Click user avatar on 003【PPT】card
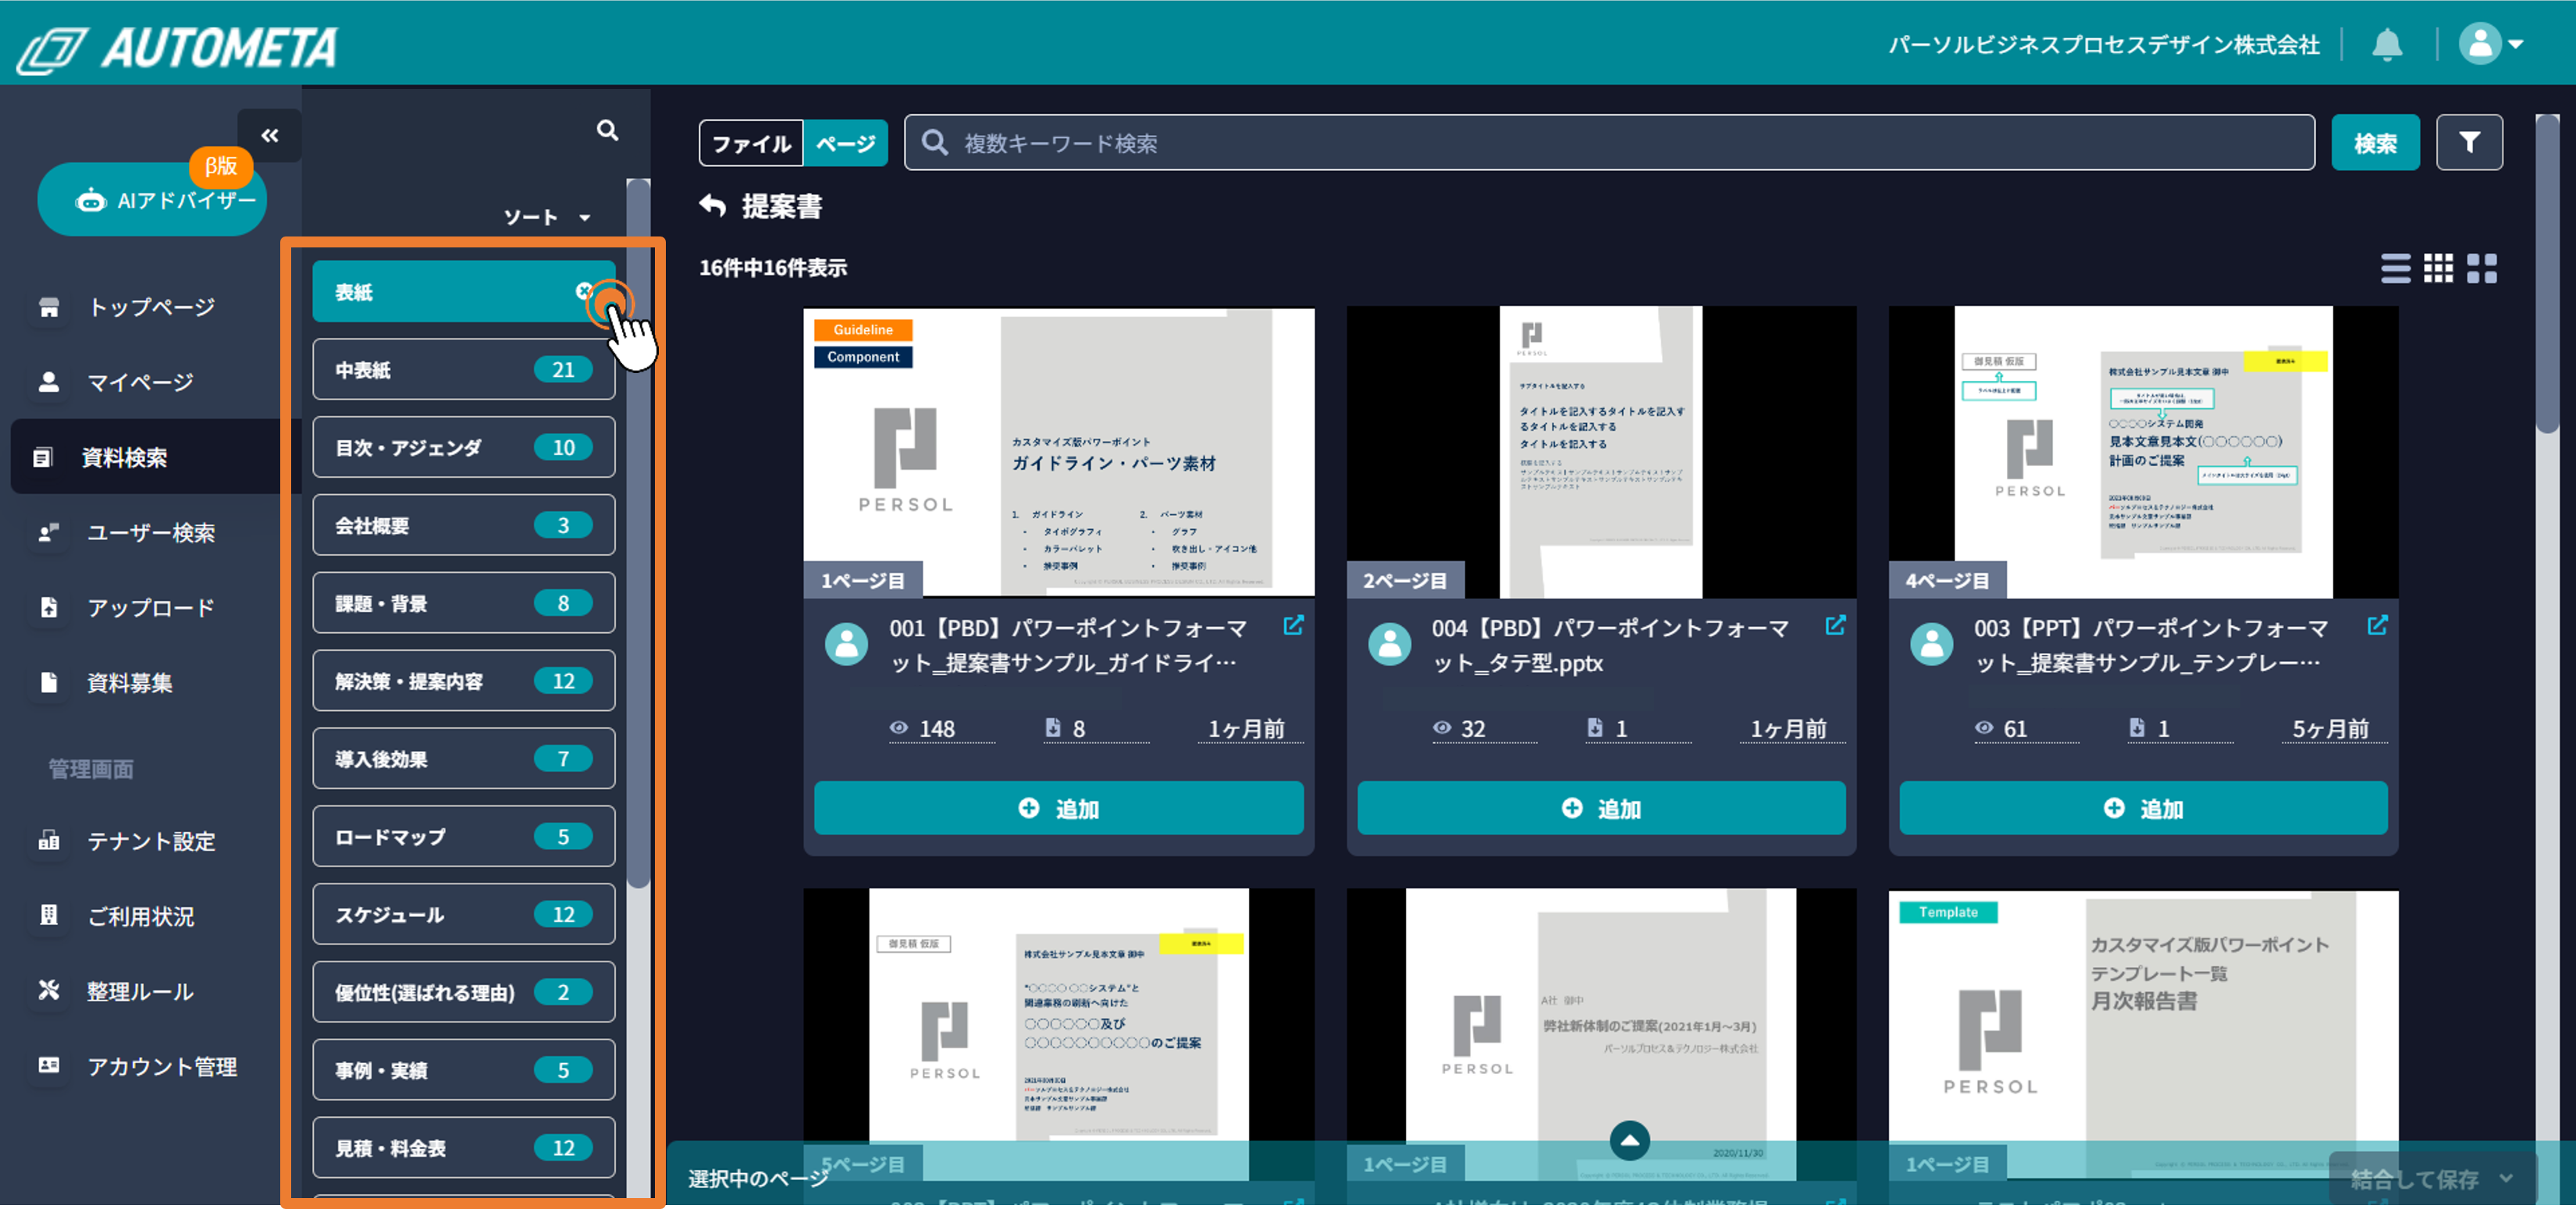Screen dimensions: 2576x1209 point(1931,644)
